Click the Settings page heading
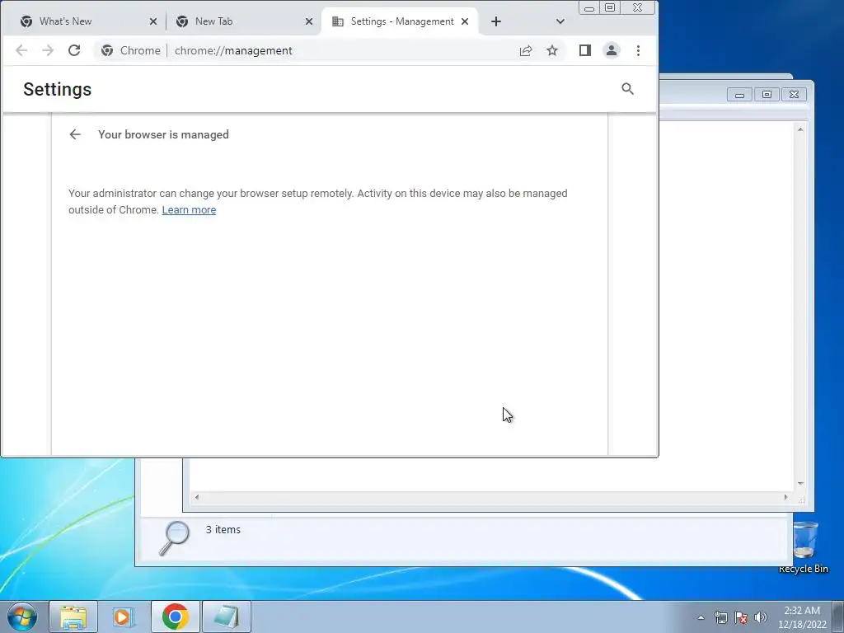 point(57,89)
